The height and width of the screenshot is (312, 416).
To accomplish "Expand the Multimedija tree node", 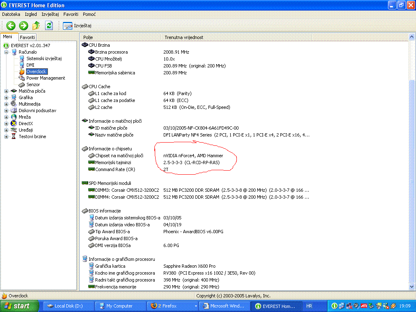I will point(6,104).
